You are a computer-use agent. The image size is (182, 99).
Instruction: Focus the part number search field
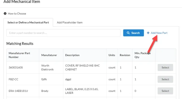(x=63, y=33)
